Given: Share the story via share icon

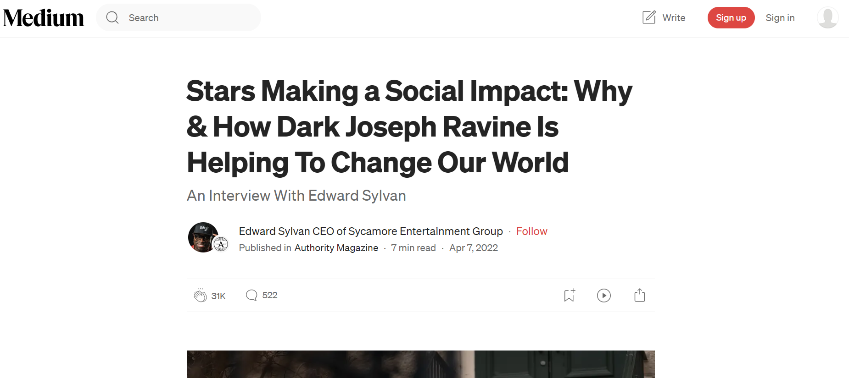Looking at the screenshot, I should tap(640, 295).
